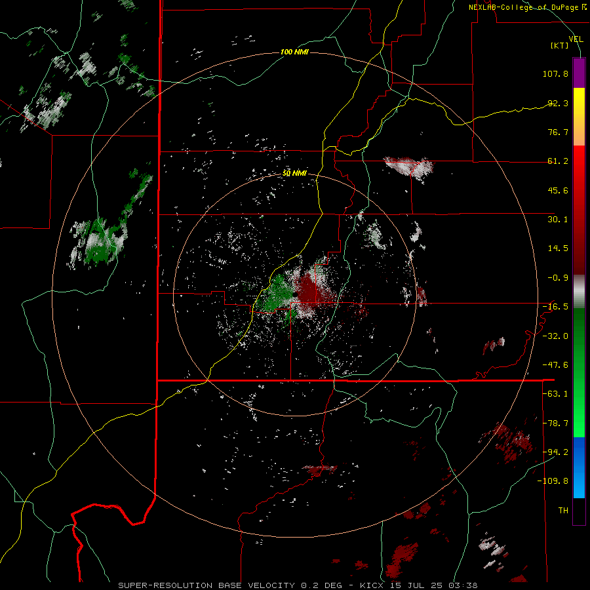The width and height of the screenshot is (590, 590).
Task: Click the -0.9 scale value
Action: tap(558, 278)
